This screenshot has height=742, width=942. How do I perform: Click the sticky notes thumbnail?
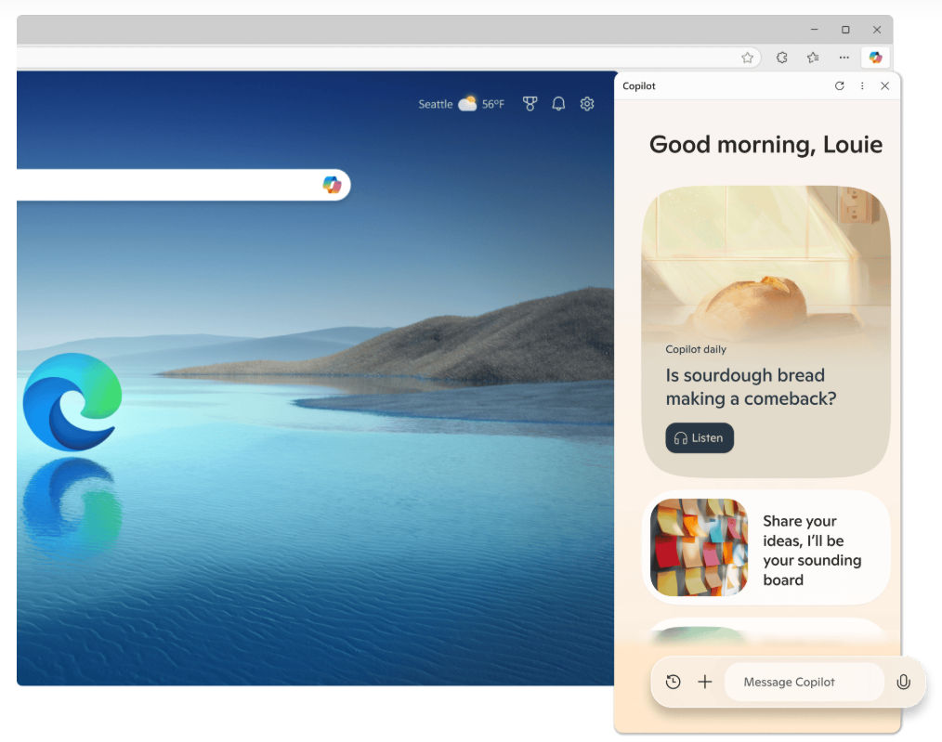tap(700, 548)
